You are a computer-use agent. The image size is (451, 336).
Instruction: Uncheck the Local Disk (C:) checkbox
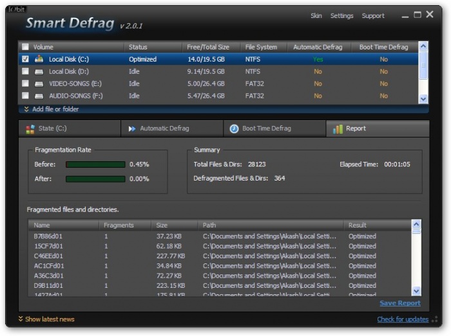tap(25, 59)
